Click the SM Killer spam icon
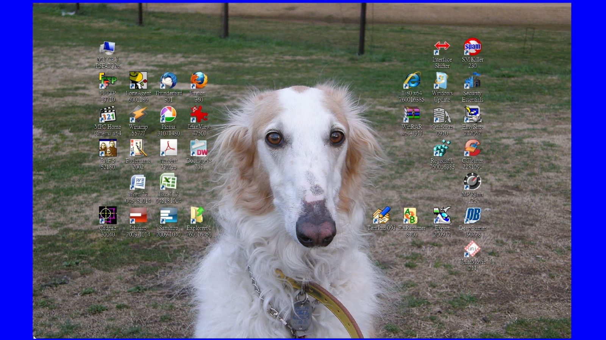The width and height of the screenshot is (606, 340). click(x=472, y=47)
